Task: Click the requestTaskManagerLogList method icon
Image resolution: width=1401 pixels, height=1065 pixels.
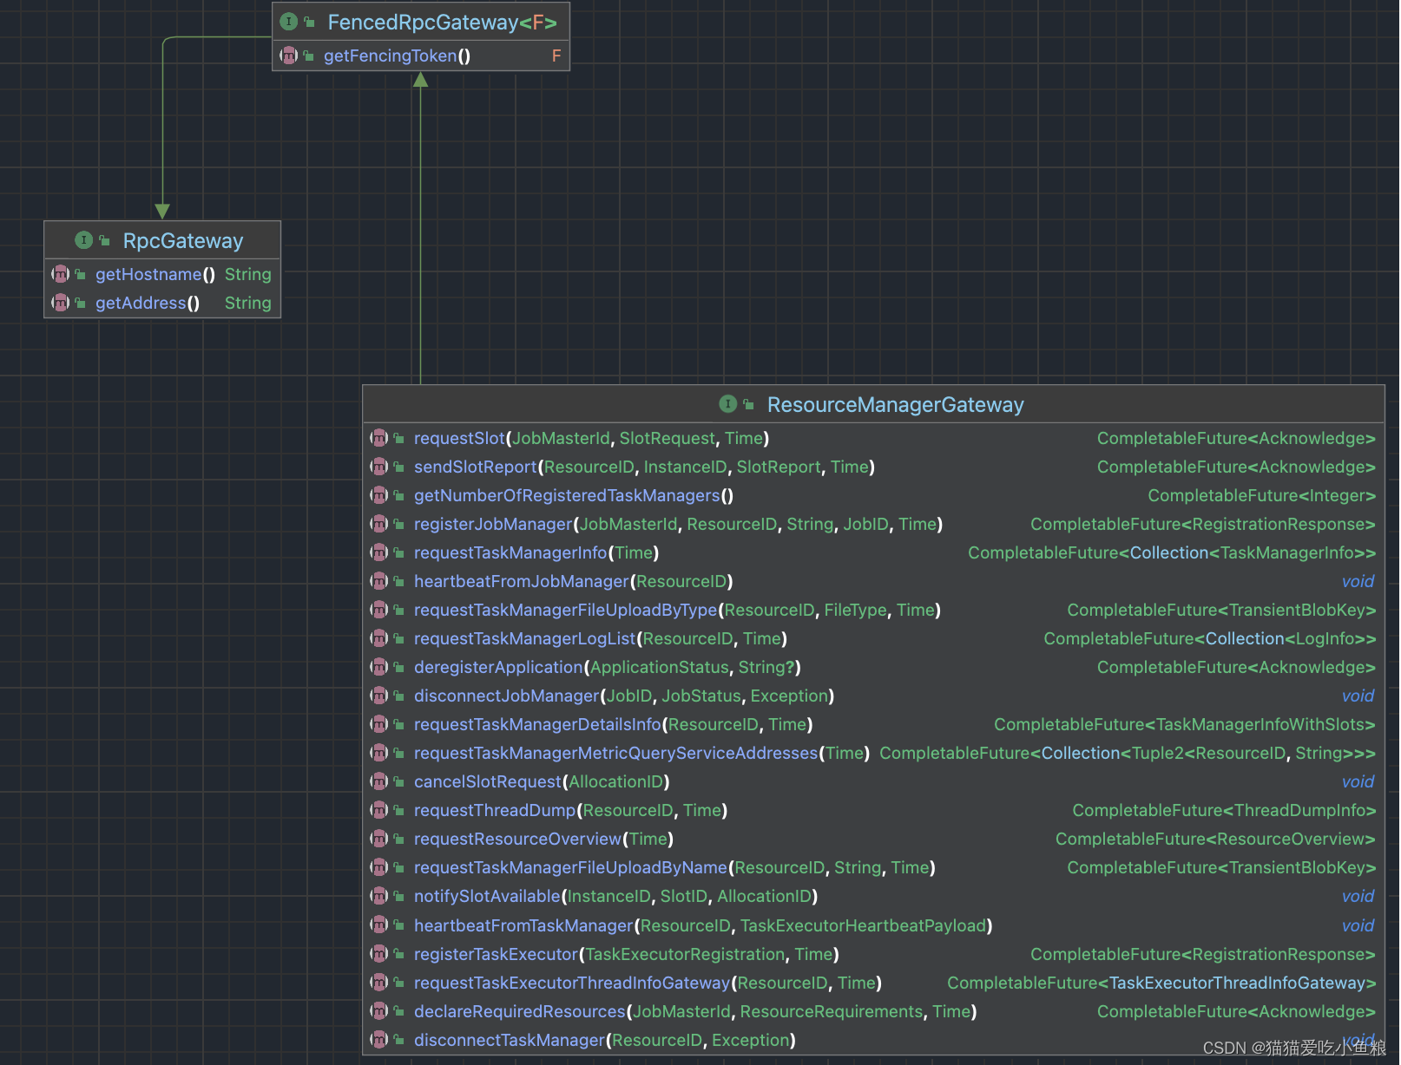Action: click(x=379, y=638)
